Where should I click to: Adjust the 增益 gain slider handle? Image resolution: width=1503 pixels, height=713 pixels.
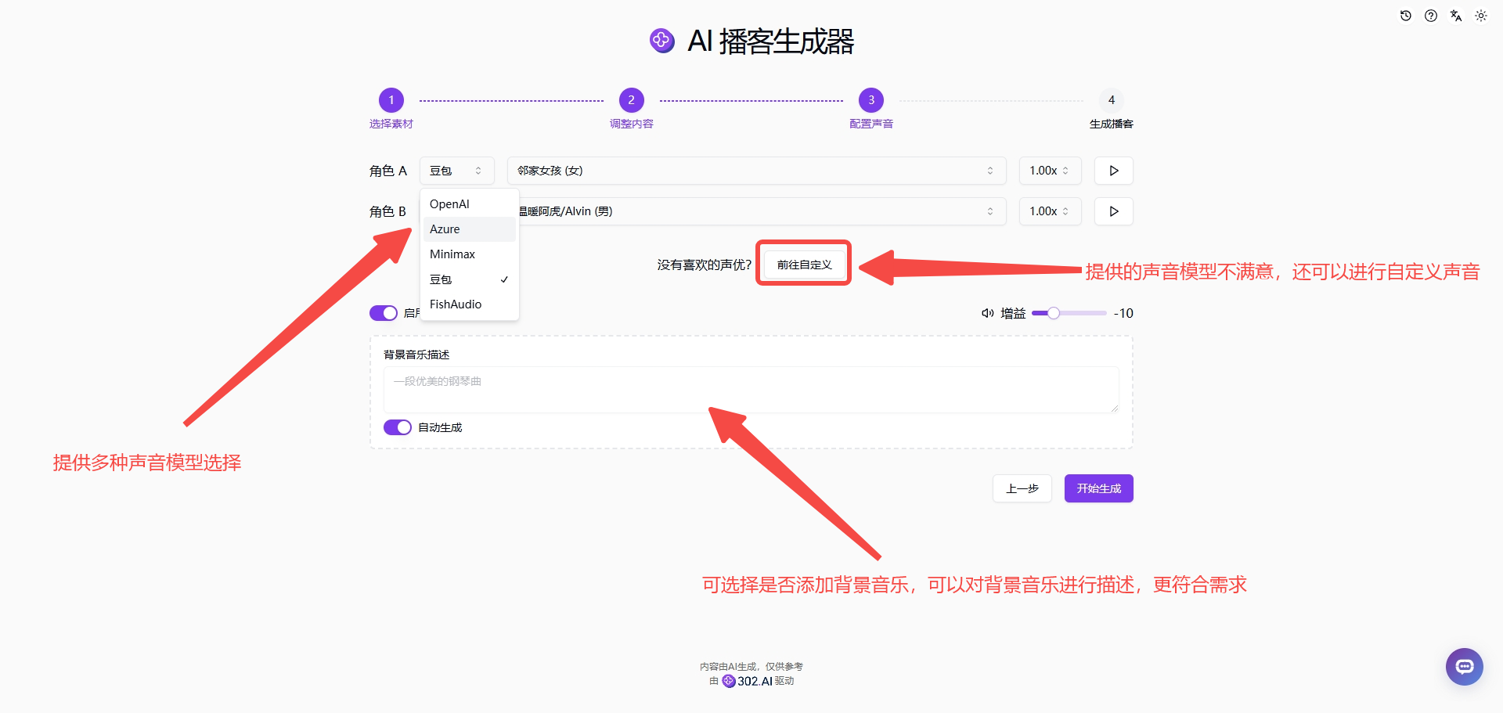pyautogui.click(x=1054, y=313)
